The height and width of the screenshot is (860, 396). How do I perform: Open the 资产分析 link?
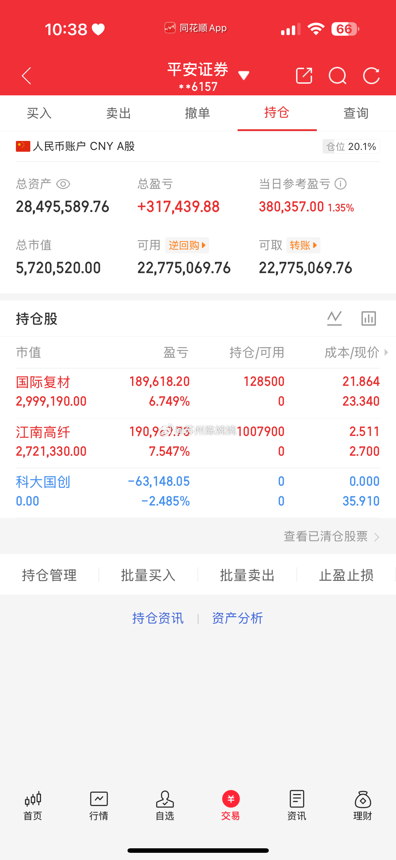237,618
